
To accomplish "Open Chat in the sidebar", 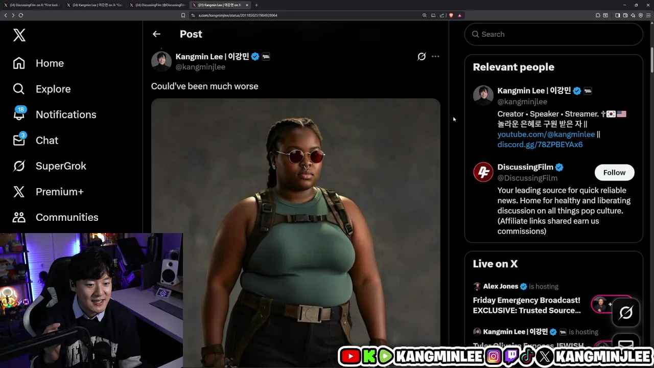I will tap(35, 140).
